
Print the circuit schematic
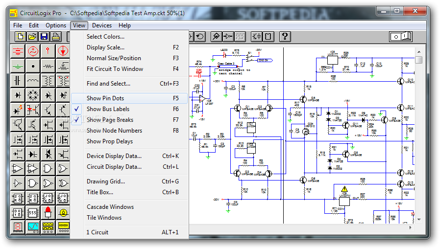(56, 37)
